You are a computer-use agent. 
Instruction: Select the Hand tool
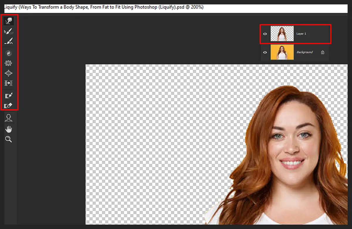tap(9, 129)
